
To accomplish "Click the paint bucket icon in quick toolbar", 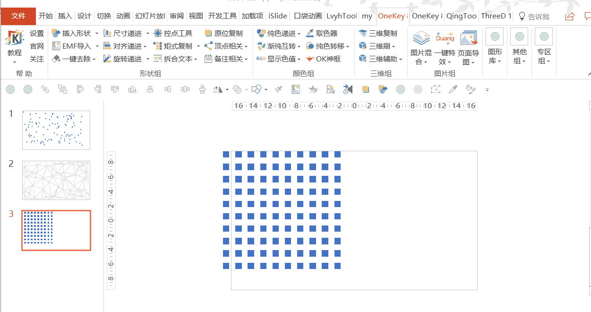I will coord(470,89).
